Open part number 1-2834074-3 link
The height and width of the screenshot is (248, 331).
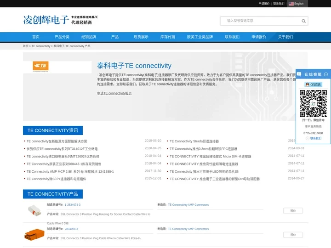click(73, 205)
